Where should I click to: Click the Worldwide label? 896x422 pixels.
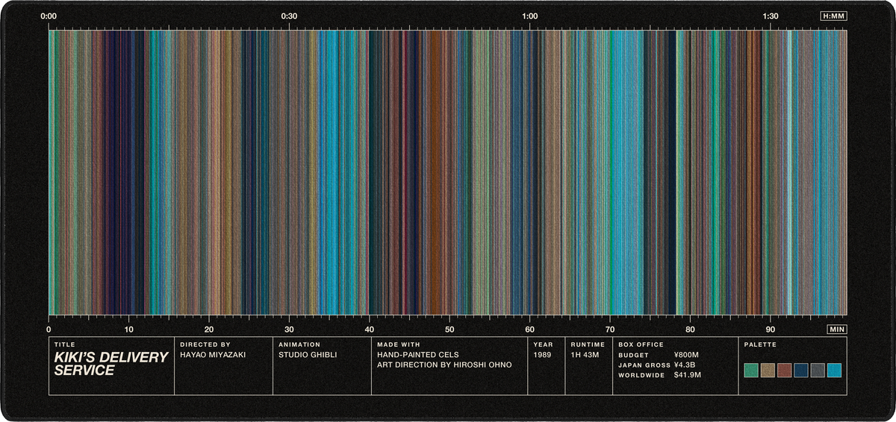[x=641, y=375]
